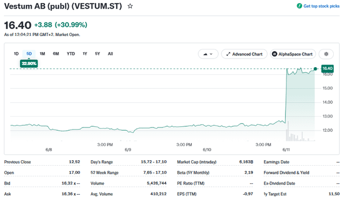
Task: Click the 16.40 headline price
Action: tap(18, 25)
